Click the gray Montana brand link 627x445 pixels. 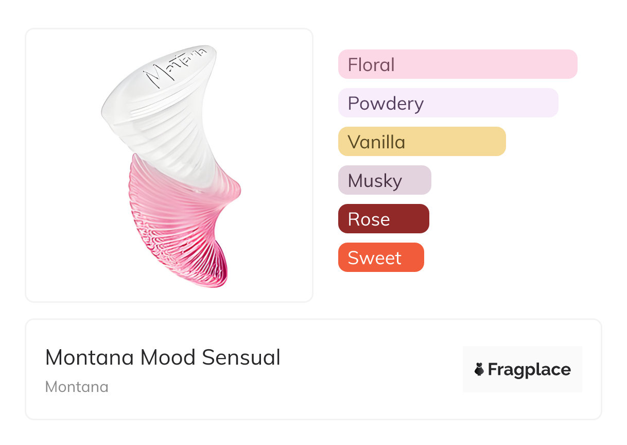[77, 387]
